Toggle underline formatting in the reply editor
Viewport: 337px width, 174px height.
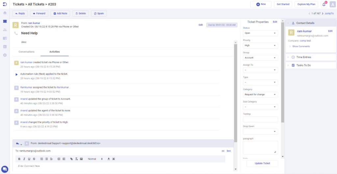tap(29, 159)
